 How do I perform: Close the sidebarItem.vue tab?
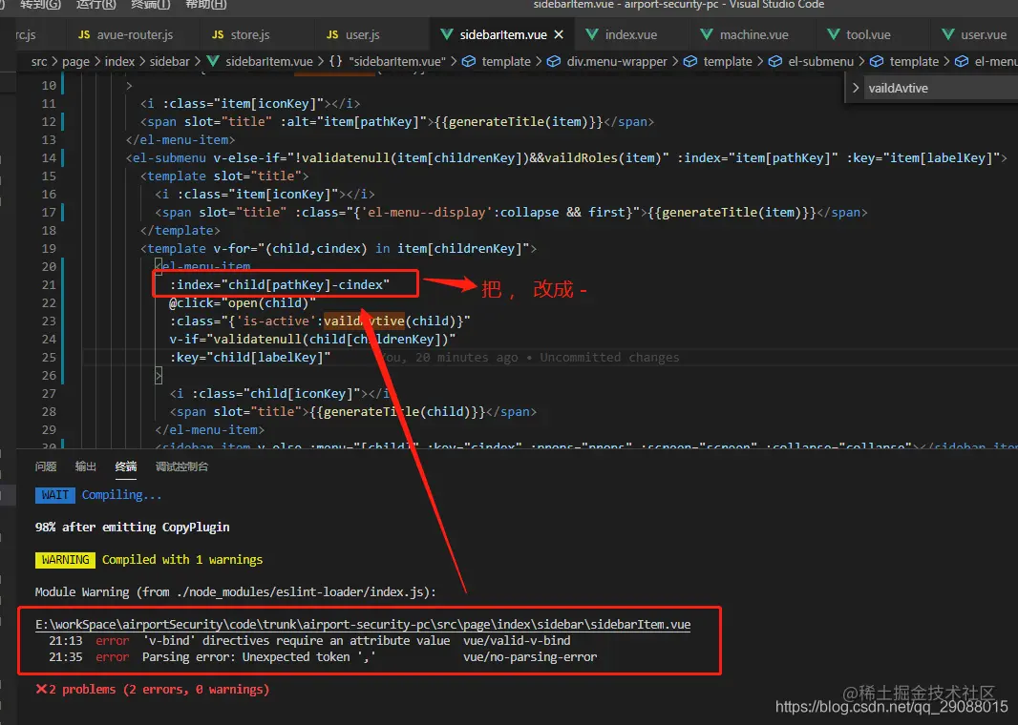[x=559, y=35]
